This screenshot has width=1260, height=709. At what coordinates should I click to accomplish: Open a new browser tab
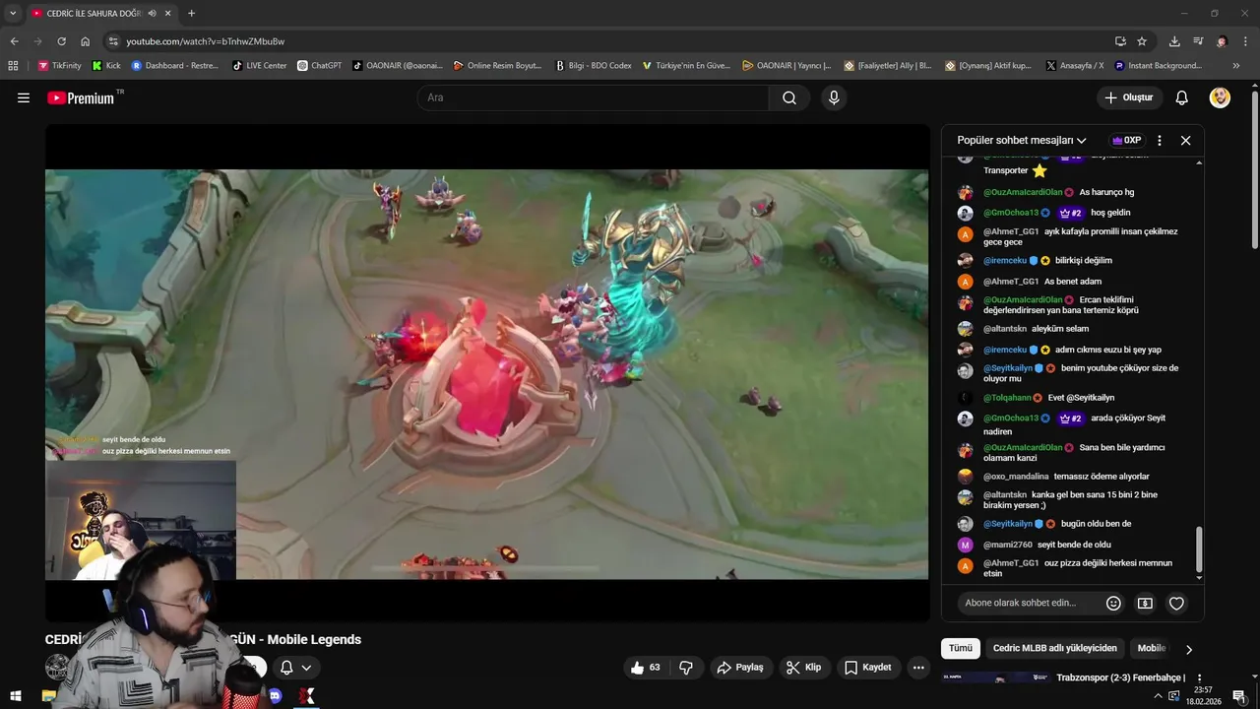(x=191, y=14)
